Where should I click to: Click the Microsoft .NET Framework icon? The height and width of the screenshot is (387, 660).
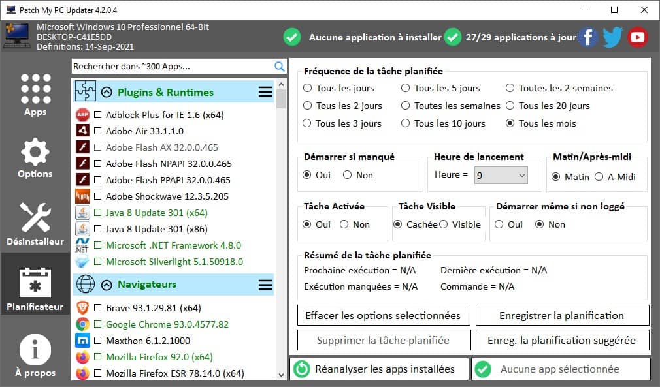click(82, 245)
